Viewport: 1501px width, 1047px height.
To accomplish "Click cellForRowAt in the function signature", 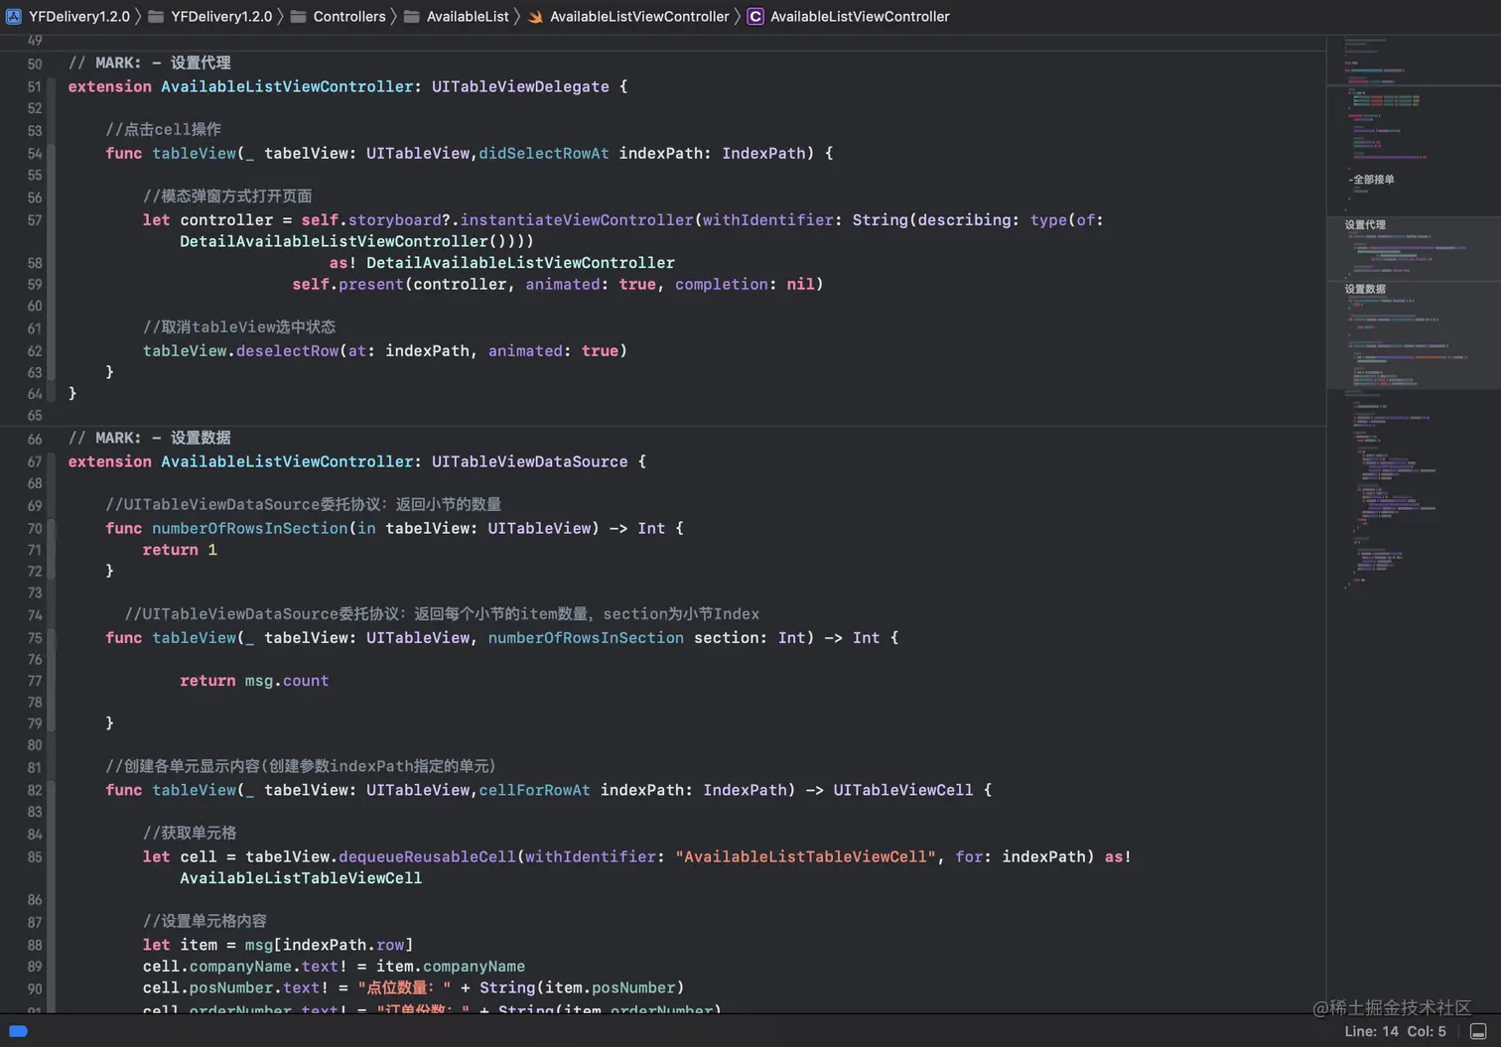I will coord(534,790).
